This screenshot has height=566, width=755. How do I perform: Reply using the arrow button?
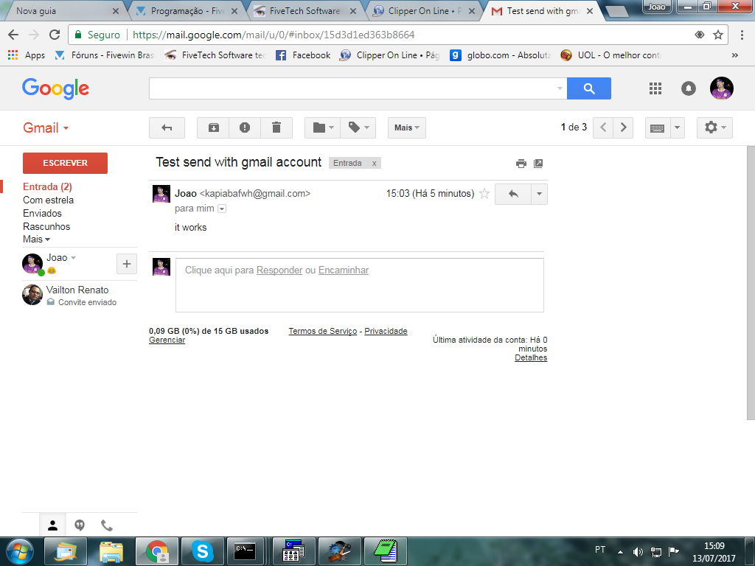pos(513,194)
